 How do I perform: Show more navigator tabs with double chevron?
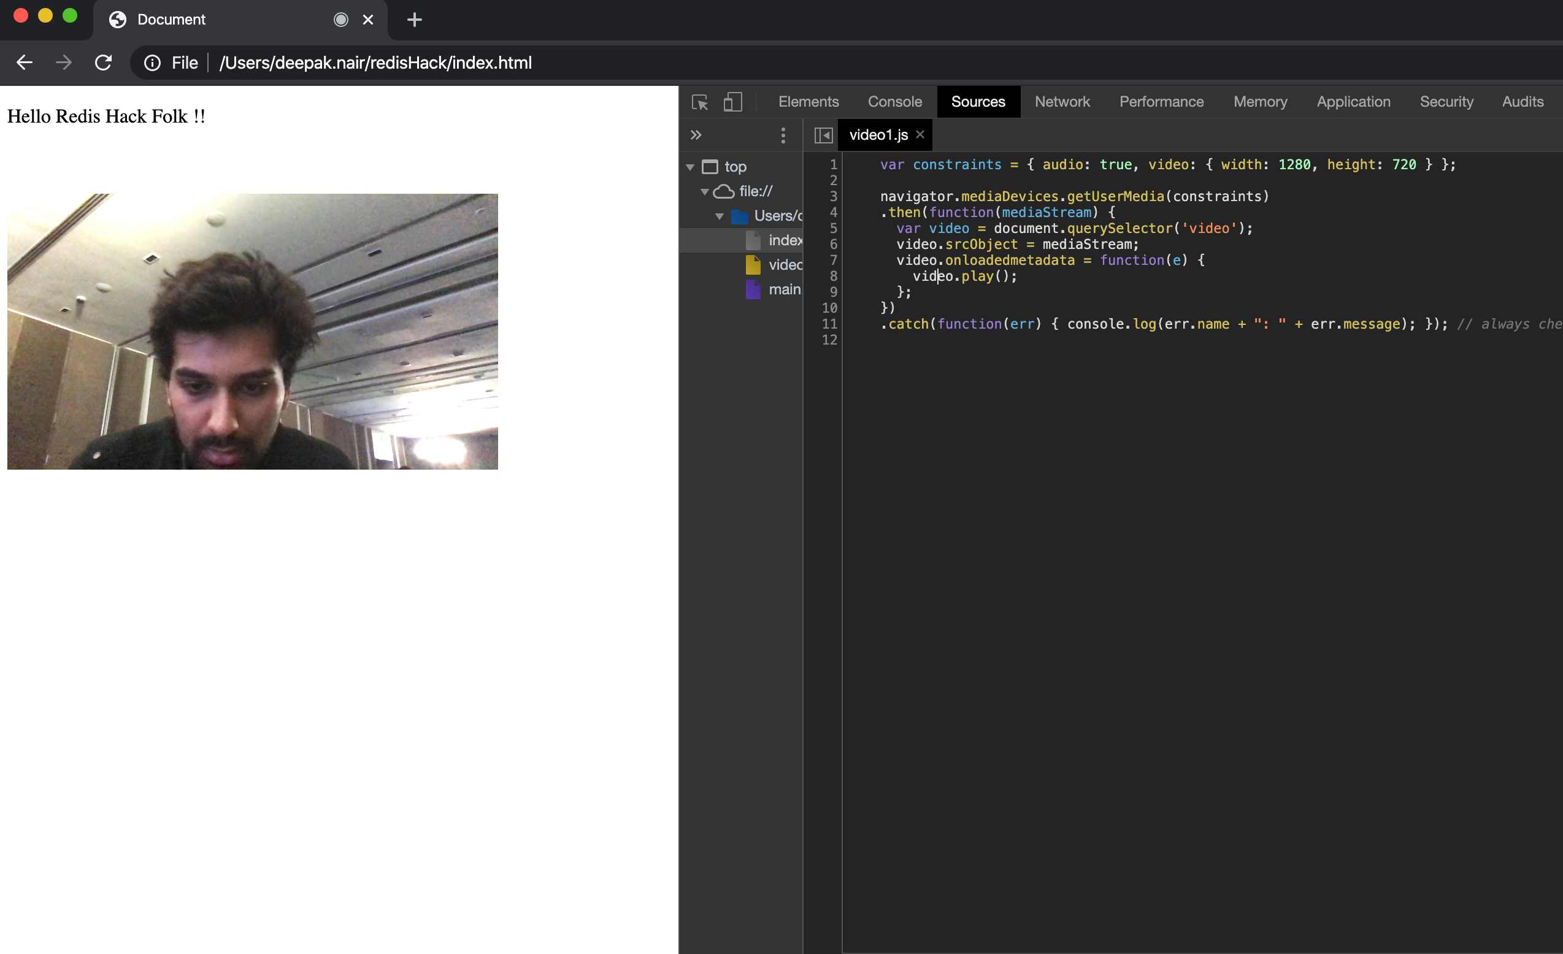coord(696,135)
